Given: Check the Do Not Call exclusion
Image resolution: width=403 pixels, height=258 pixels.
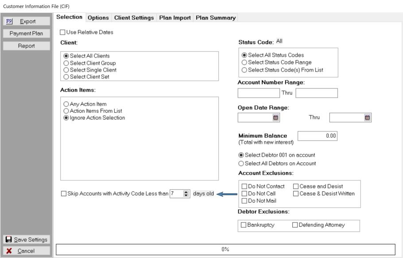Looking at the screenshot, I should (x=244, y=193).
